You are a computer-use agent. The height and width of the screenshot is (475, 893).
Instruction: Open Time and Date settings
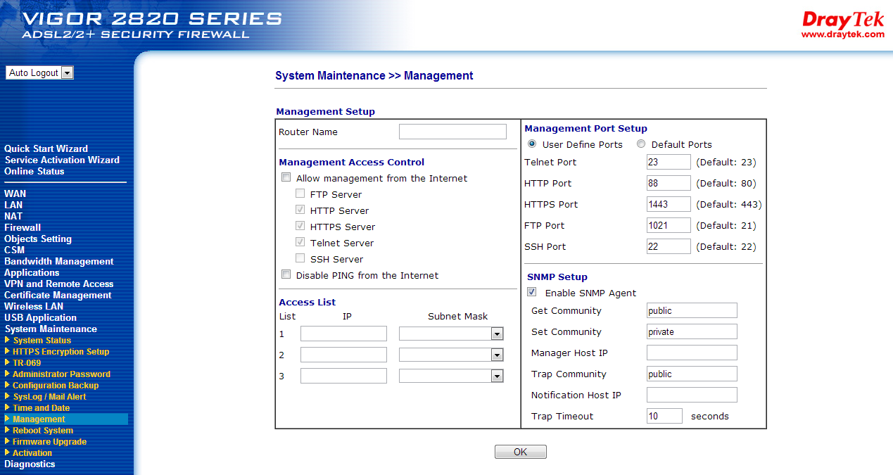42,407
